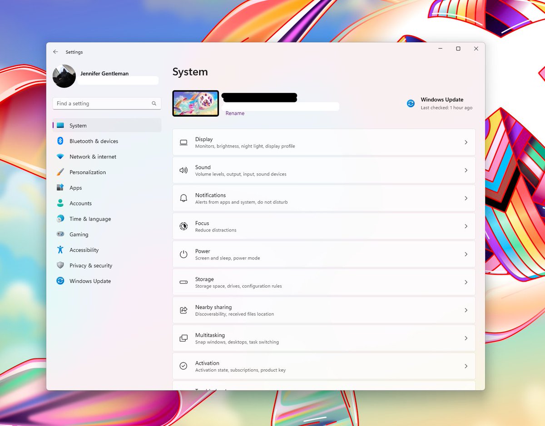This screenshot has width=545, height=426.
Task: Open Power via its right chevron
Action: pyautogui.click(x=466, y=255)
